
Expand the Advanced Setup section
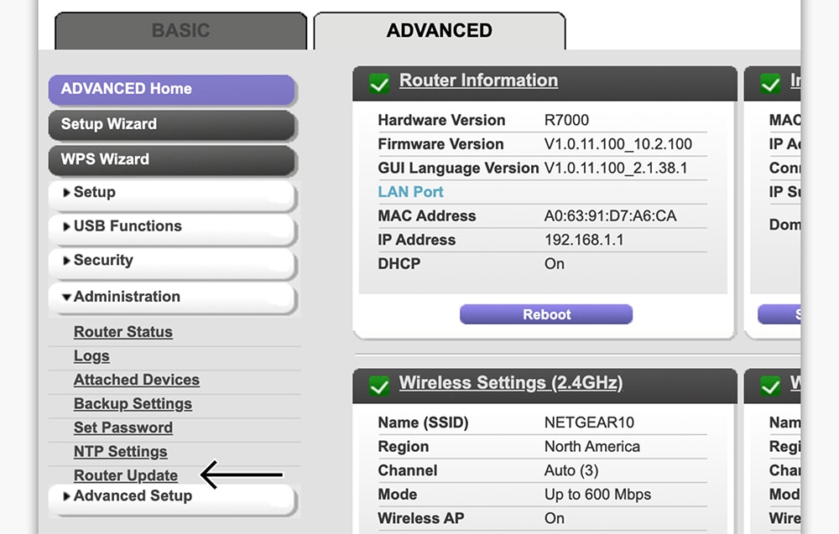click(172, 499)
